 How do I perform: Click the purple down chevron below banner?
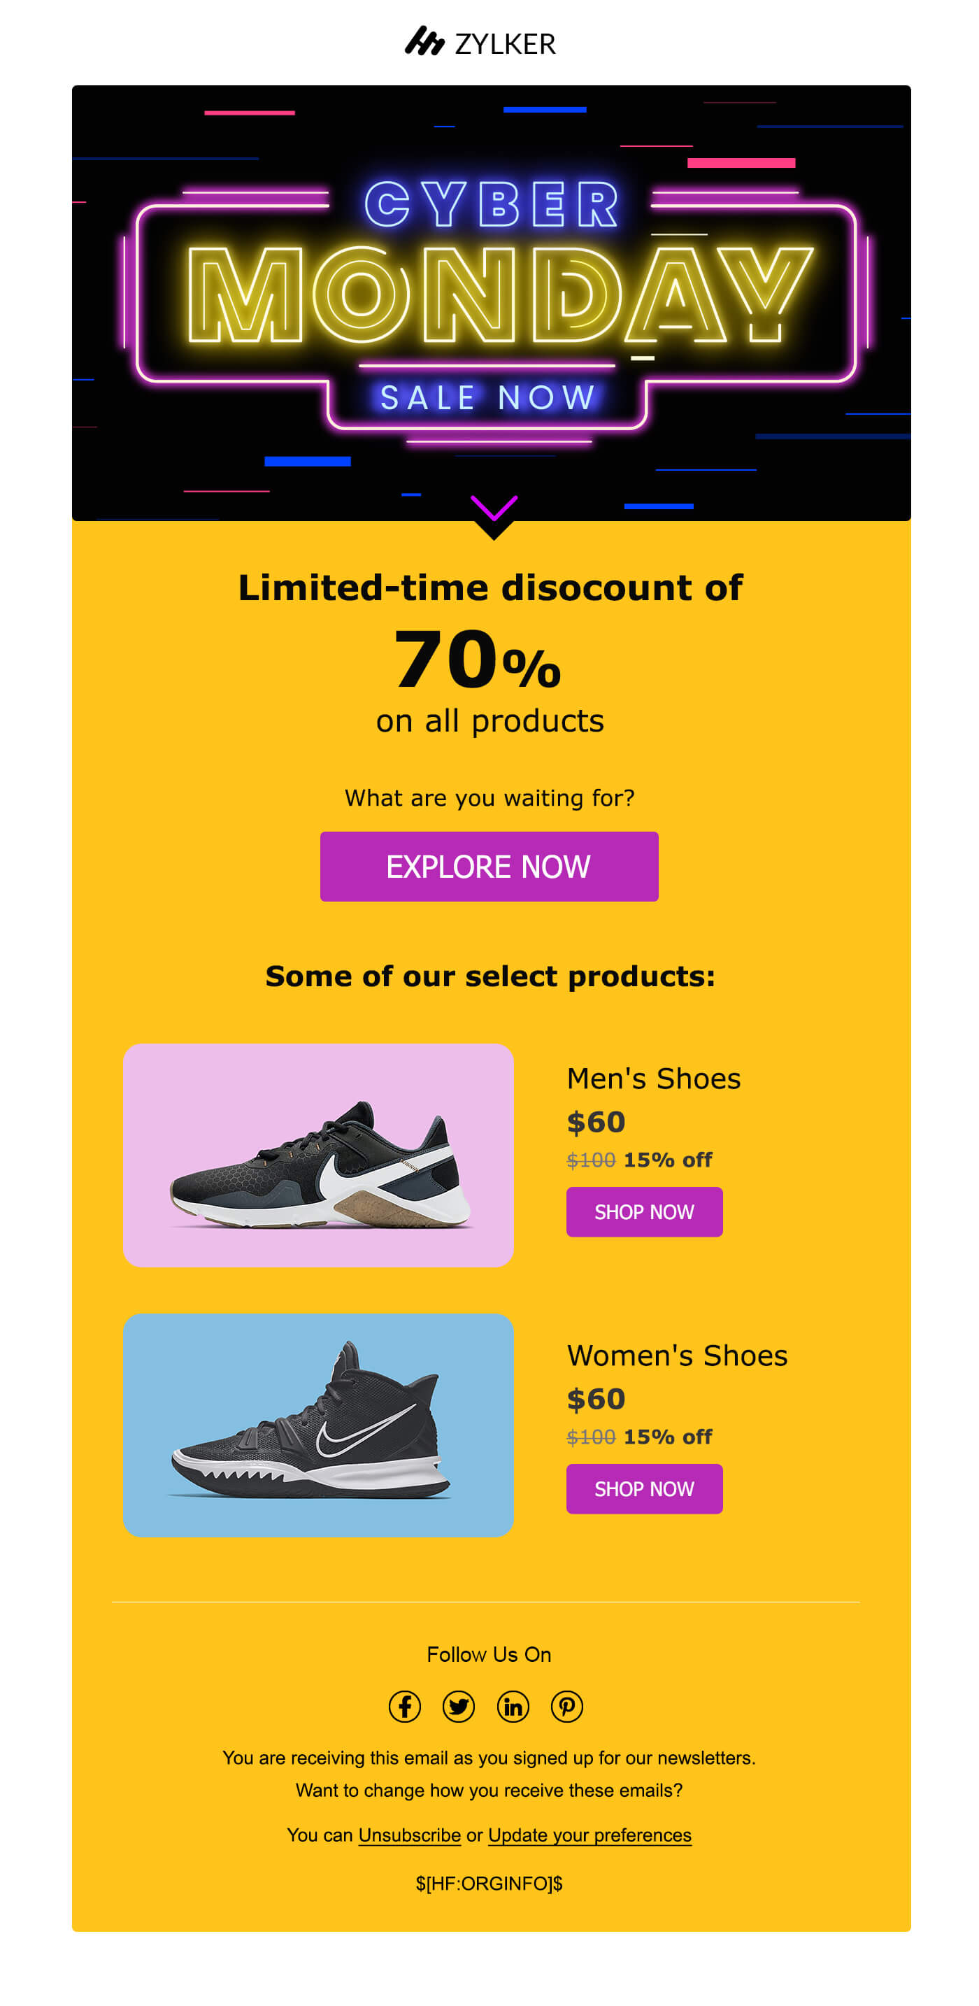[x=494, y=508]
